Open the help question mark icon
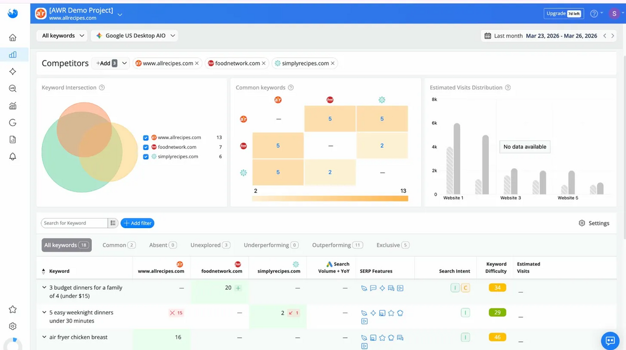Viewport: 626px width, 350px height. pyautogui.click(x=594, y=14)
